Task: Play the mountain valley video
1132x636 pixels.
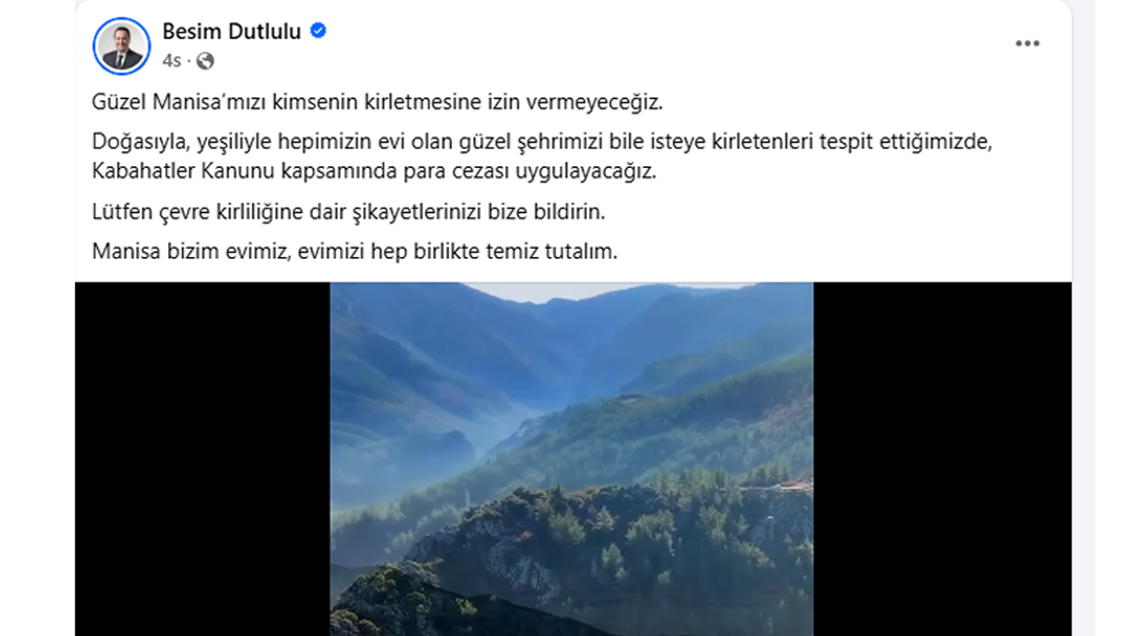Action: point(571,458)
